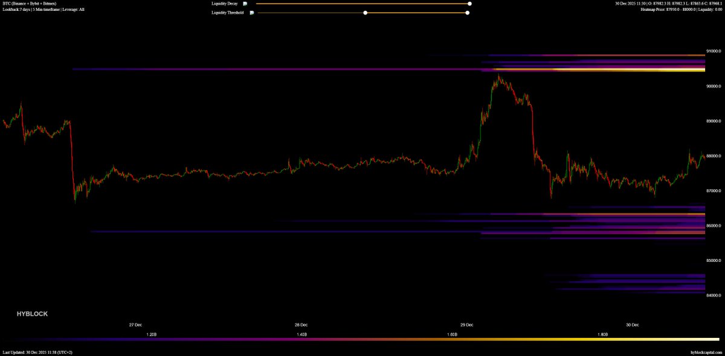Click the Liquidity Decay info icon
725x356 pixels.
coord(245,4)
